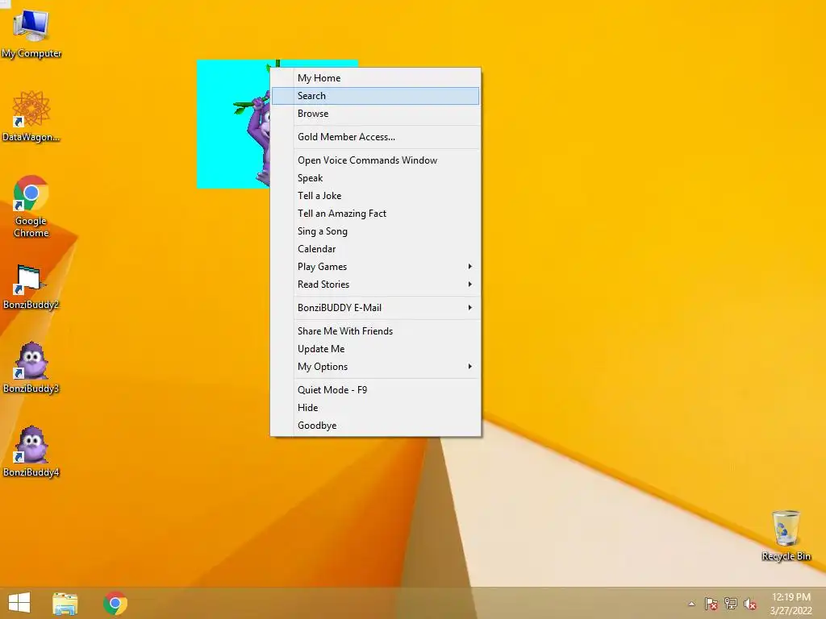Open the Action Center flag icon
The width and height of the screenshot is (826, 619).
click(x=711, y=604)
